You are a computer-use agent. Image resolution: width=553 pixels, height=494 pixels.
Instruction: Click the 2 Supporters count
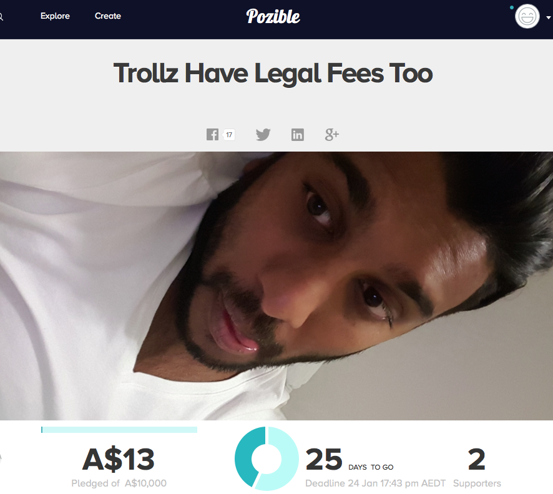coord(477,467)
